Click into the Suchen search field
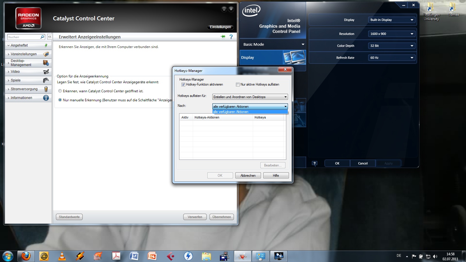Viewport: 466px width, 262px height. coord(24,37)
